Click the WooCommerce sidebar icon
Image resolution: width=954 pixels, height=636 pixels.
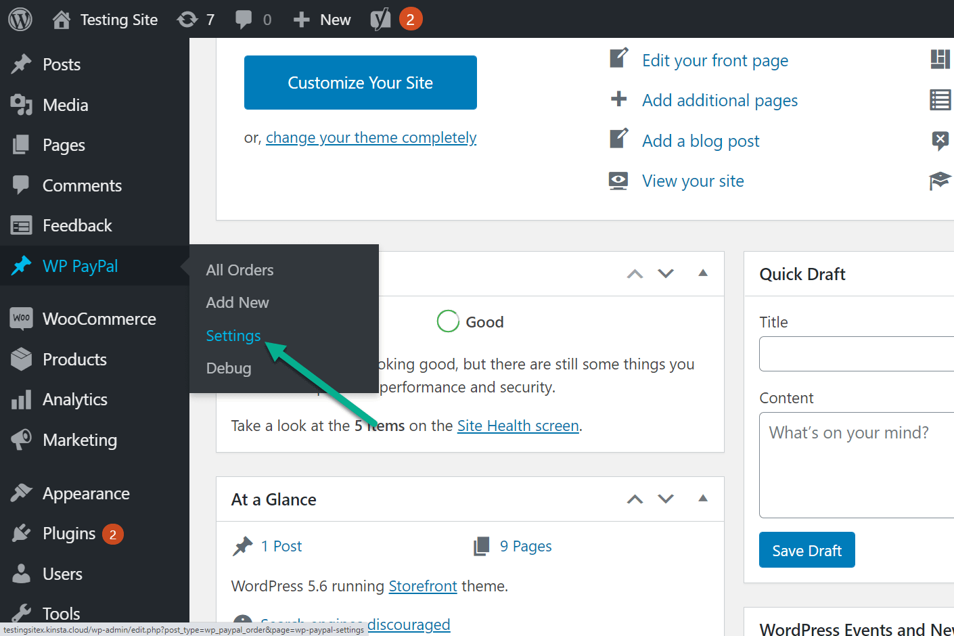21,319
